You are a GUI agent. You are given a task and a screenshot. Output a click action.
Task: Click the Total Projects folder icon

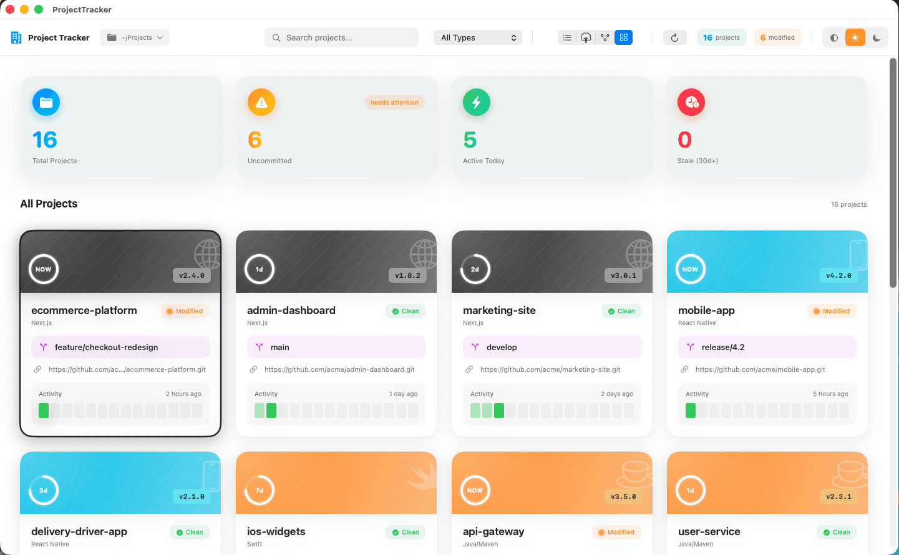46,102
